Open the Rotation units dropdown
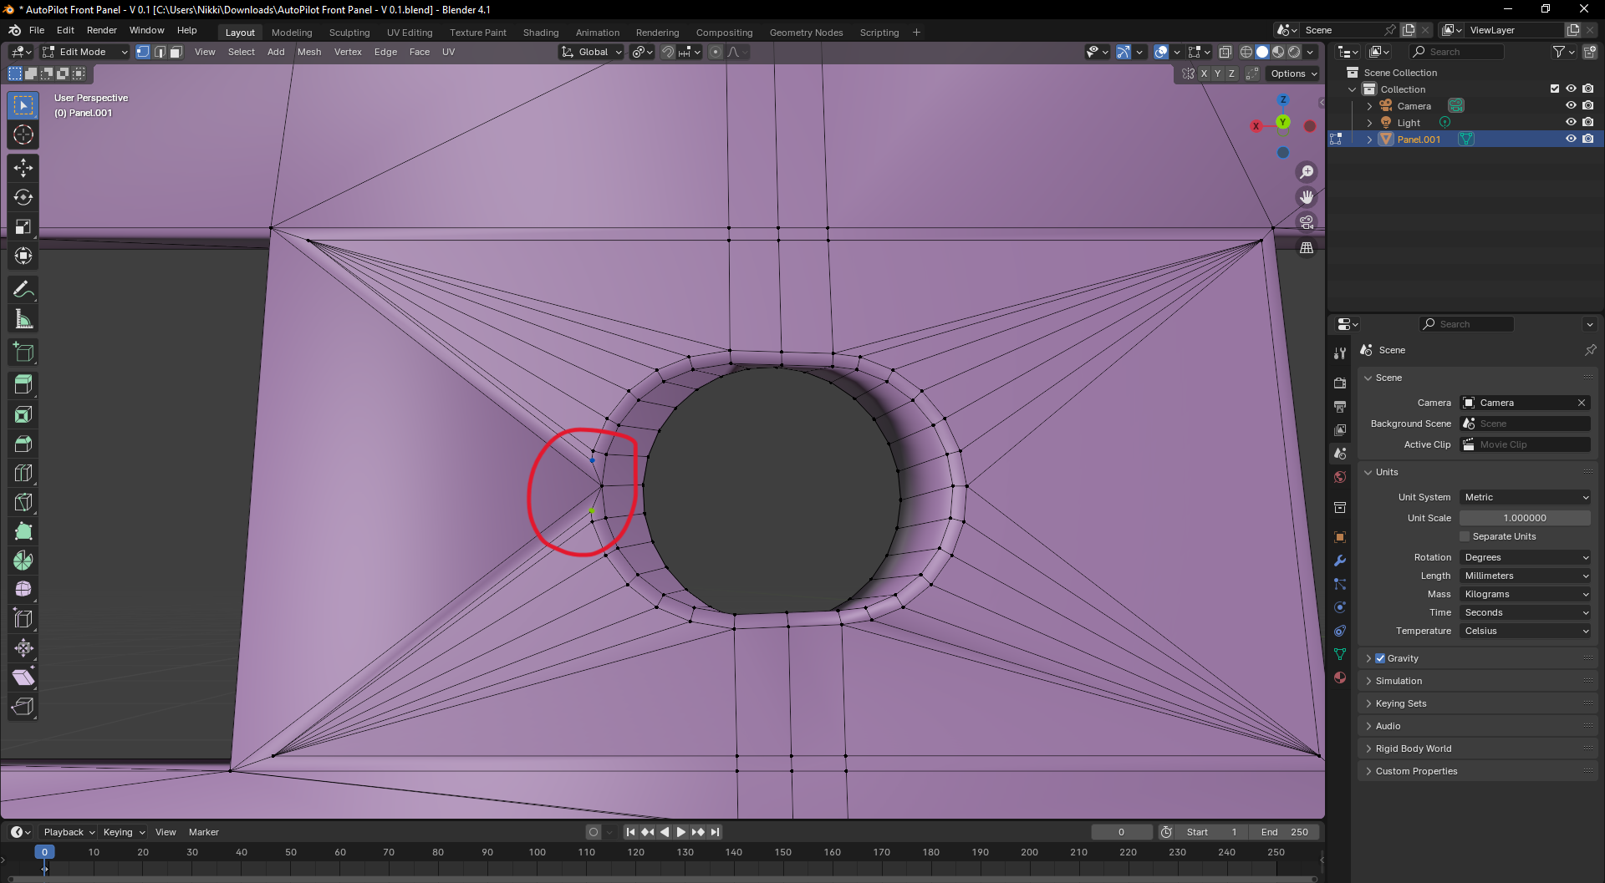The width and height of the screenshot is (1605, 883). [1526, 557]
